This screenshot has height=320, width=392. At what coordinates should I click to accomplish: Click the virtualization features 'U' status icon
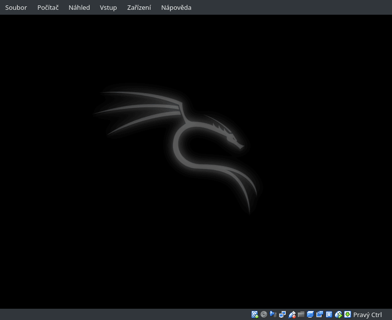coord(328,314)
